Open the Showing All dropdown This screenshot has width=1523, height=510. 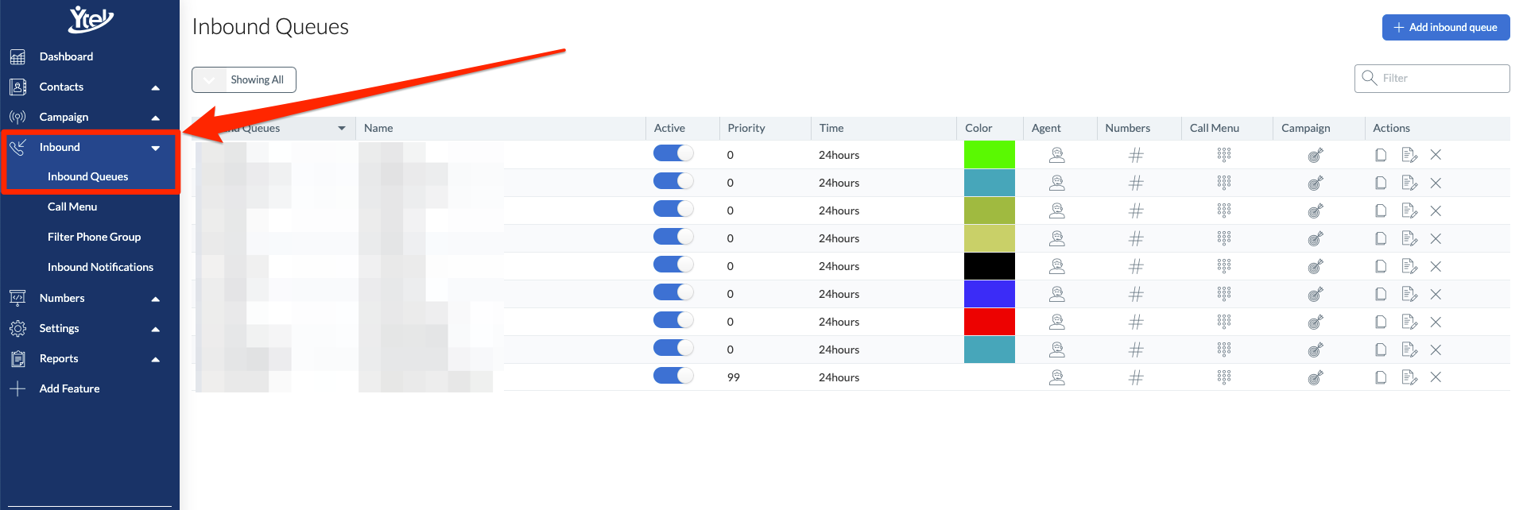coord(244,79)
